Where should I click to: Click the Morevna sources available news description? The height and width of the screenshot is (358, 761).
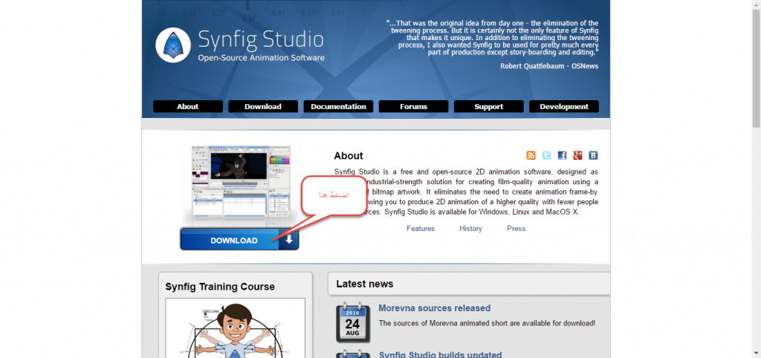(487, 323)
